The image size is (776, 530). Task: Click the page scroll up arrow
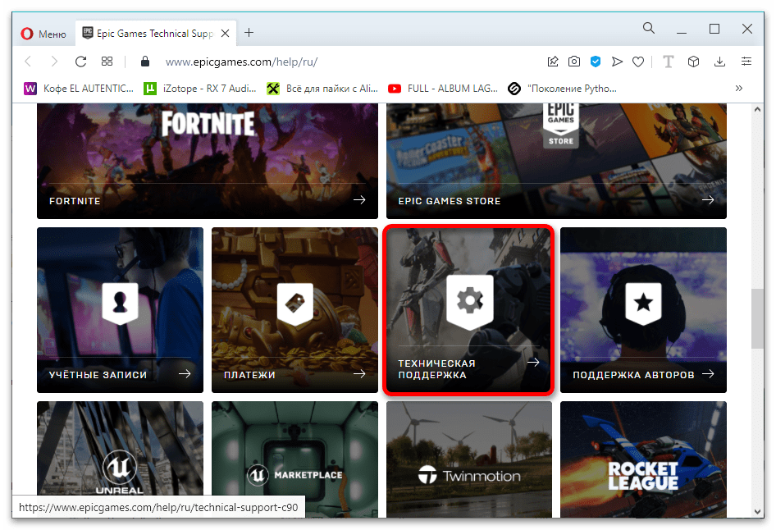pos(757,109)
